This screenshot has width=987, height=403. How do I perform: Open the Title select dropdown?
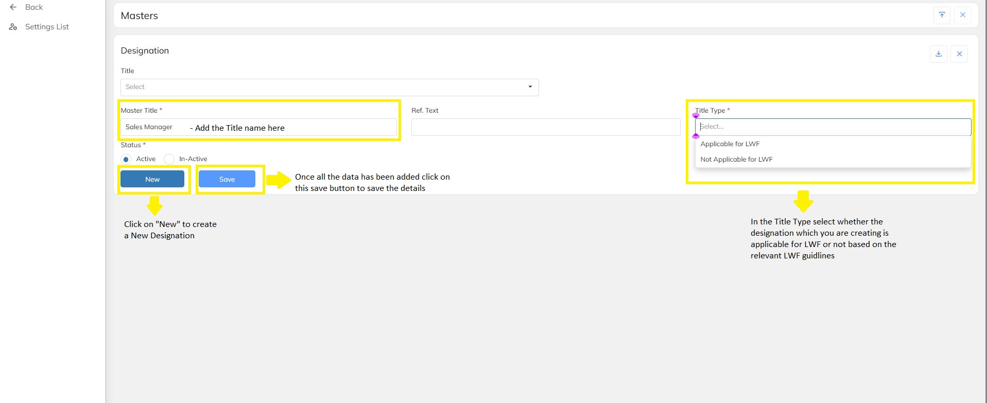[330, 87]
